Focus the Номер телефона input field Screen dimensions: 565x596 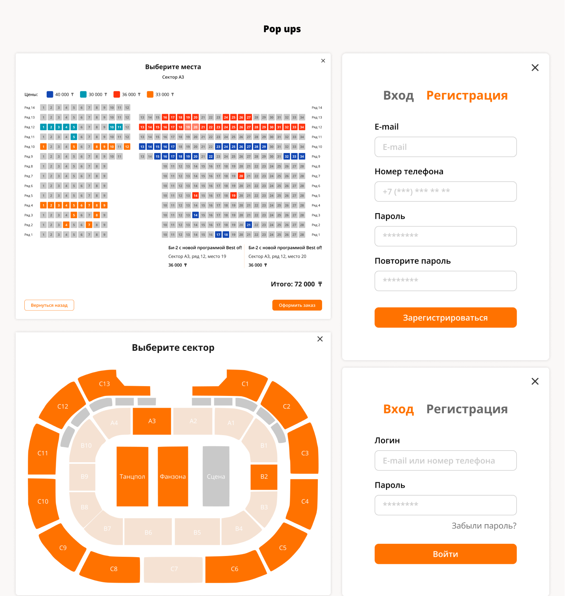click(x=445, y=191)
